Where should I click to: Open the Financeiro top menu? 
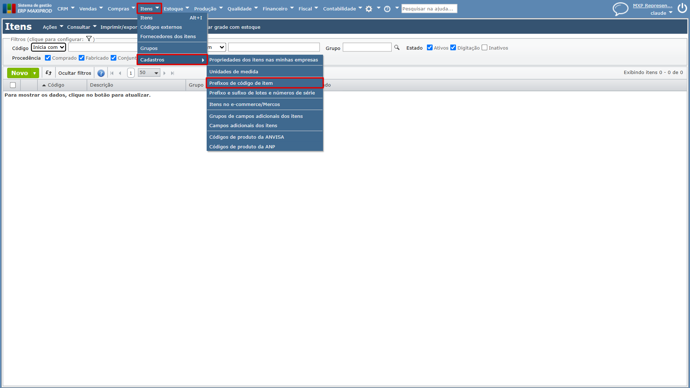(x=278, y=9)
